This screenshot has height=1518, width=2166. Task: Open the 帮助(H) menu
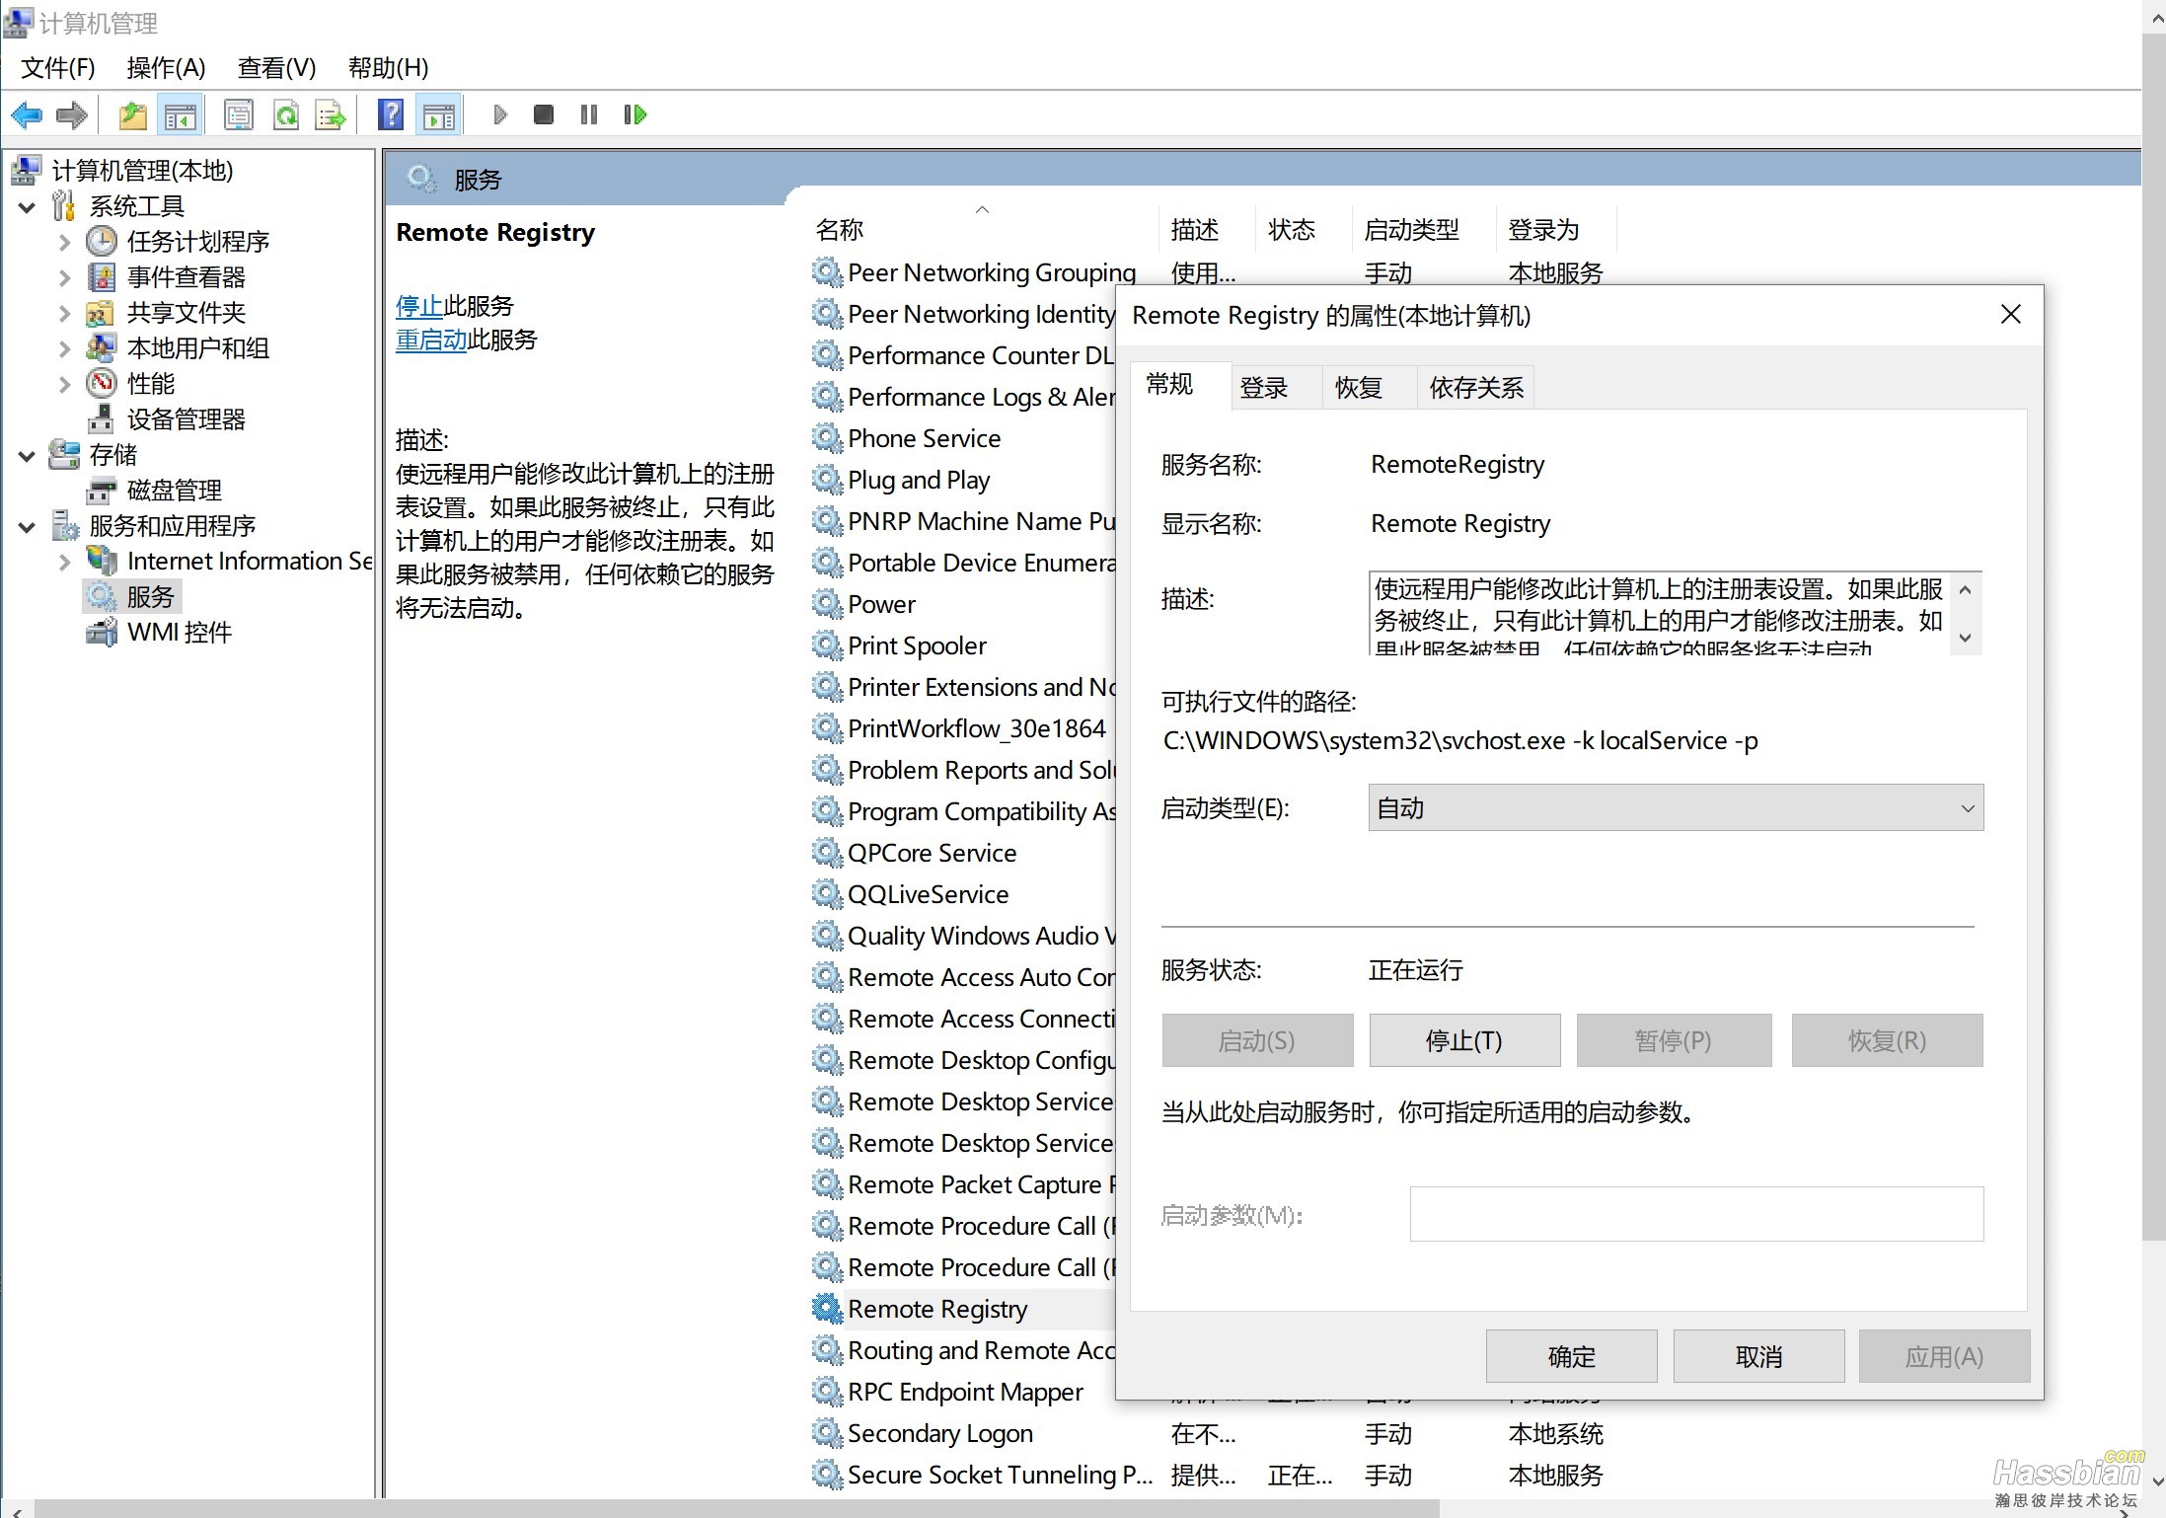pyautogui.click(x=388, y=68)
